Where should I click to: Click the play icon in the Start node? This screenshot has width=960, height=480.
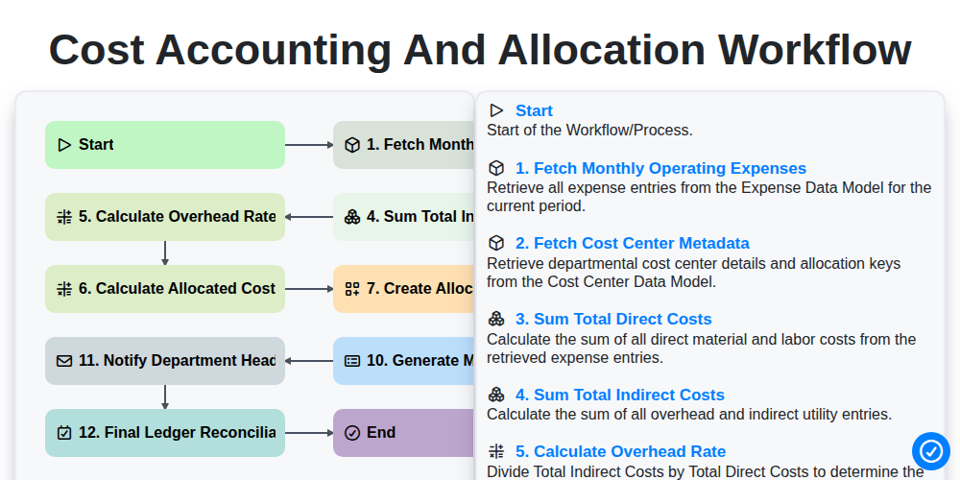(64, 145)
